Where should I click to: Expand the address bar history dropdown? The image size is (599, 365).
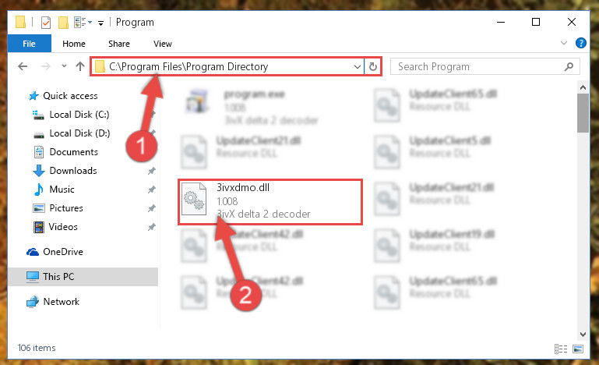click(x=358, y=66)
